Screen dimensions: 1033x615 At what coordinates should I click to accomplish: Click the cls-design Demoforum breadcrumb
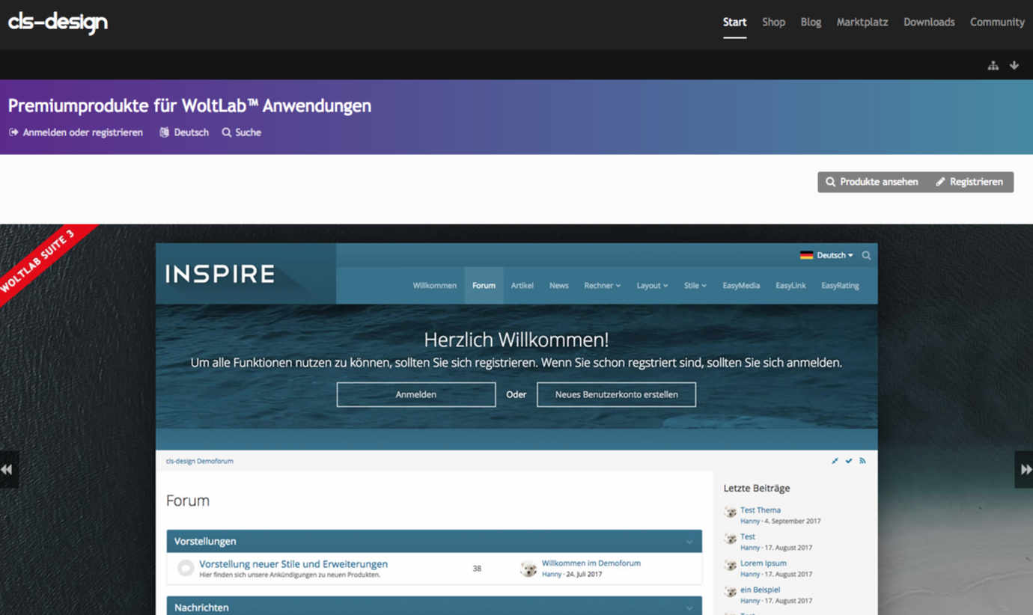(199, 461)
